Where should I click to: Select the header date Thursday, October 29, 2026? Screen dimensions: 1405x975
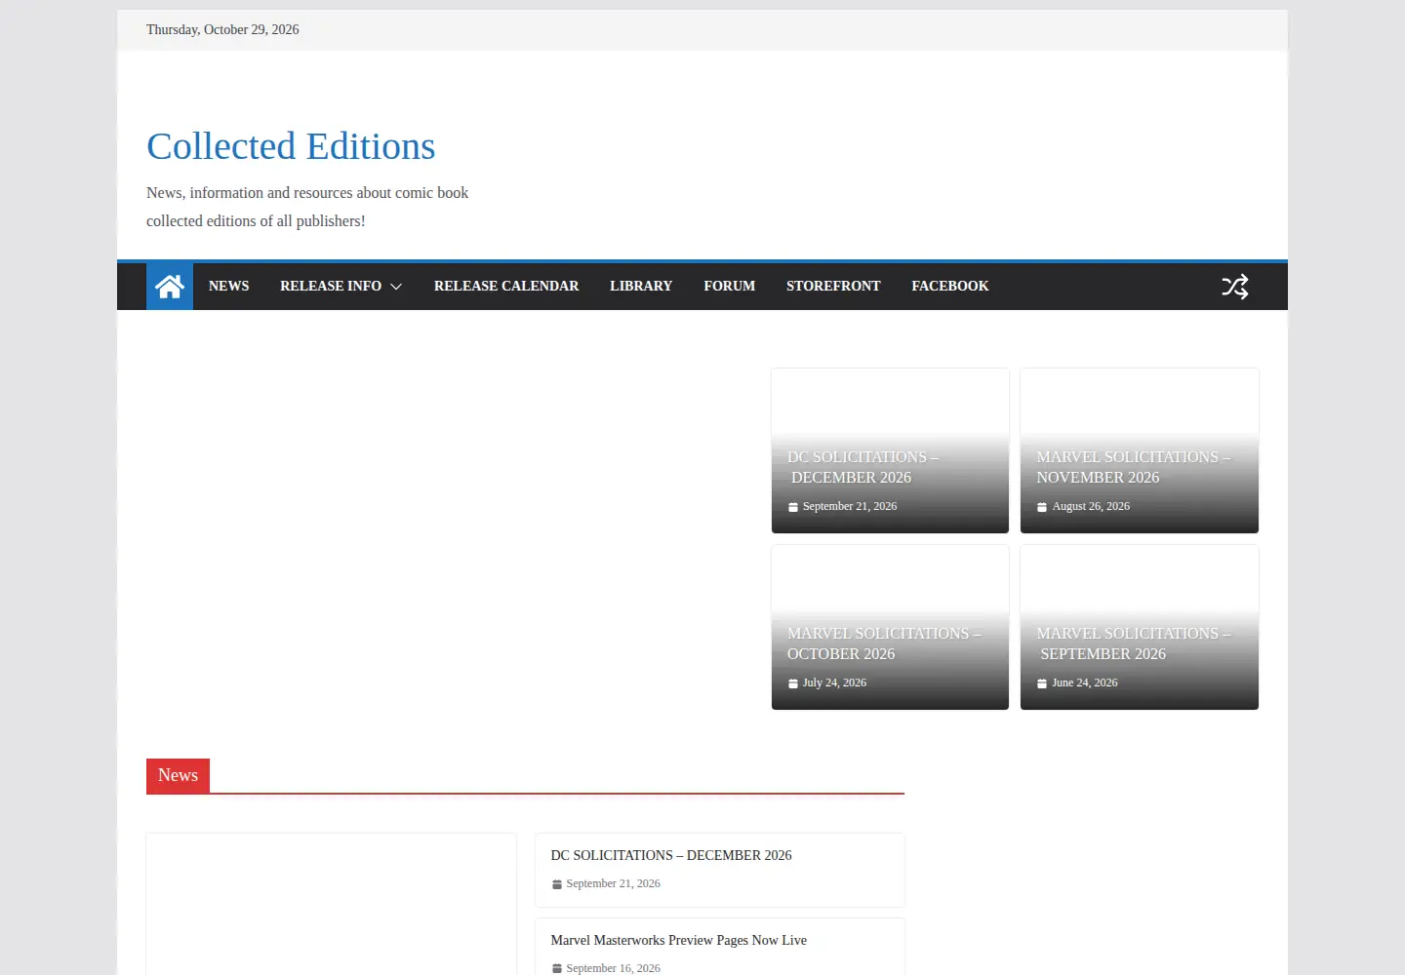tap(222, 30)
